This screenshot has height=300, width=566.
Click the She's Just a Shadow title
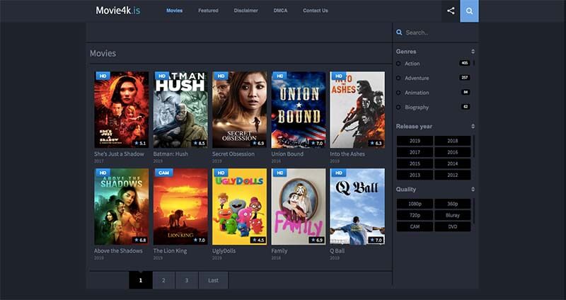(119, 154)
